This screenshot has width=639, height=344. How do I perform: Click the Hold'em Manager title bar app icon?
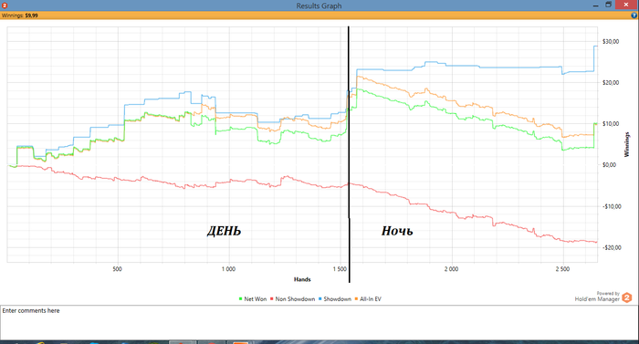click(x=5, y=5)
